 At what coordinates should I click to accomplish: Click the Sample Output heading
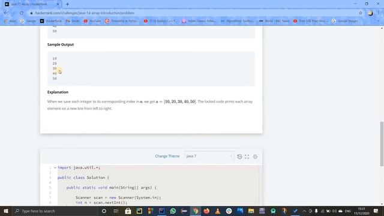pos(61,44)
